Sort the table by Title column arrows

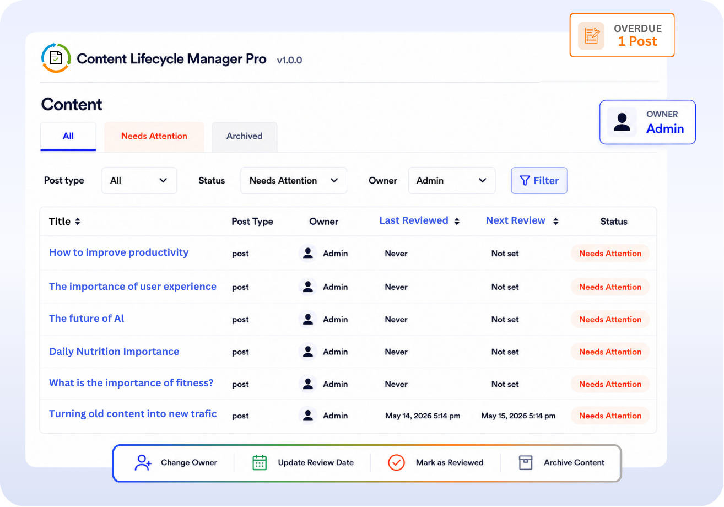(78, 222)
